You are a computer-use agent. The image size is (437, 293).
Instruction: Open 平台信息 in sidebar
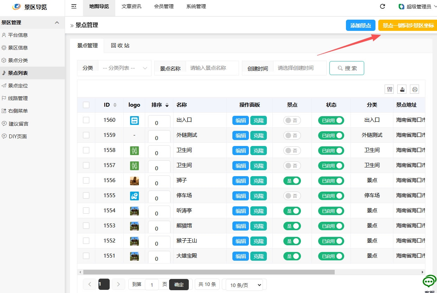click(x=32, y=35)
